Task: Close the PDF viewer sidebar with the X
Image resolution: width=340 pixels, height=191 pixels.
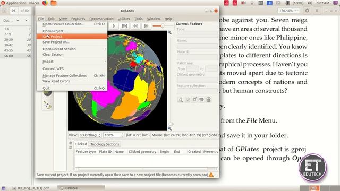Action: coord(26,20)
